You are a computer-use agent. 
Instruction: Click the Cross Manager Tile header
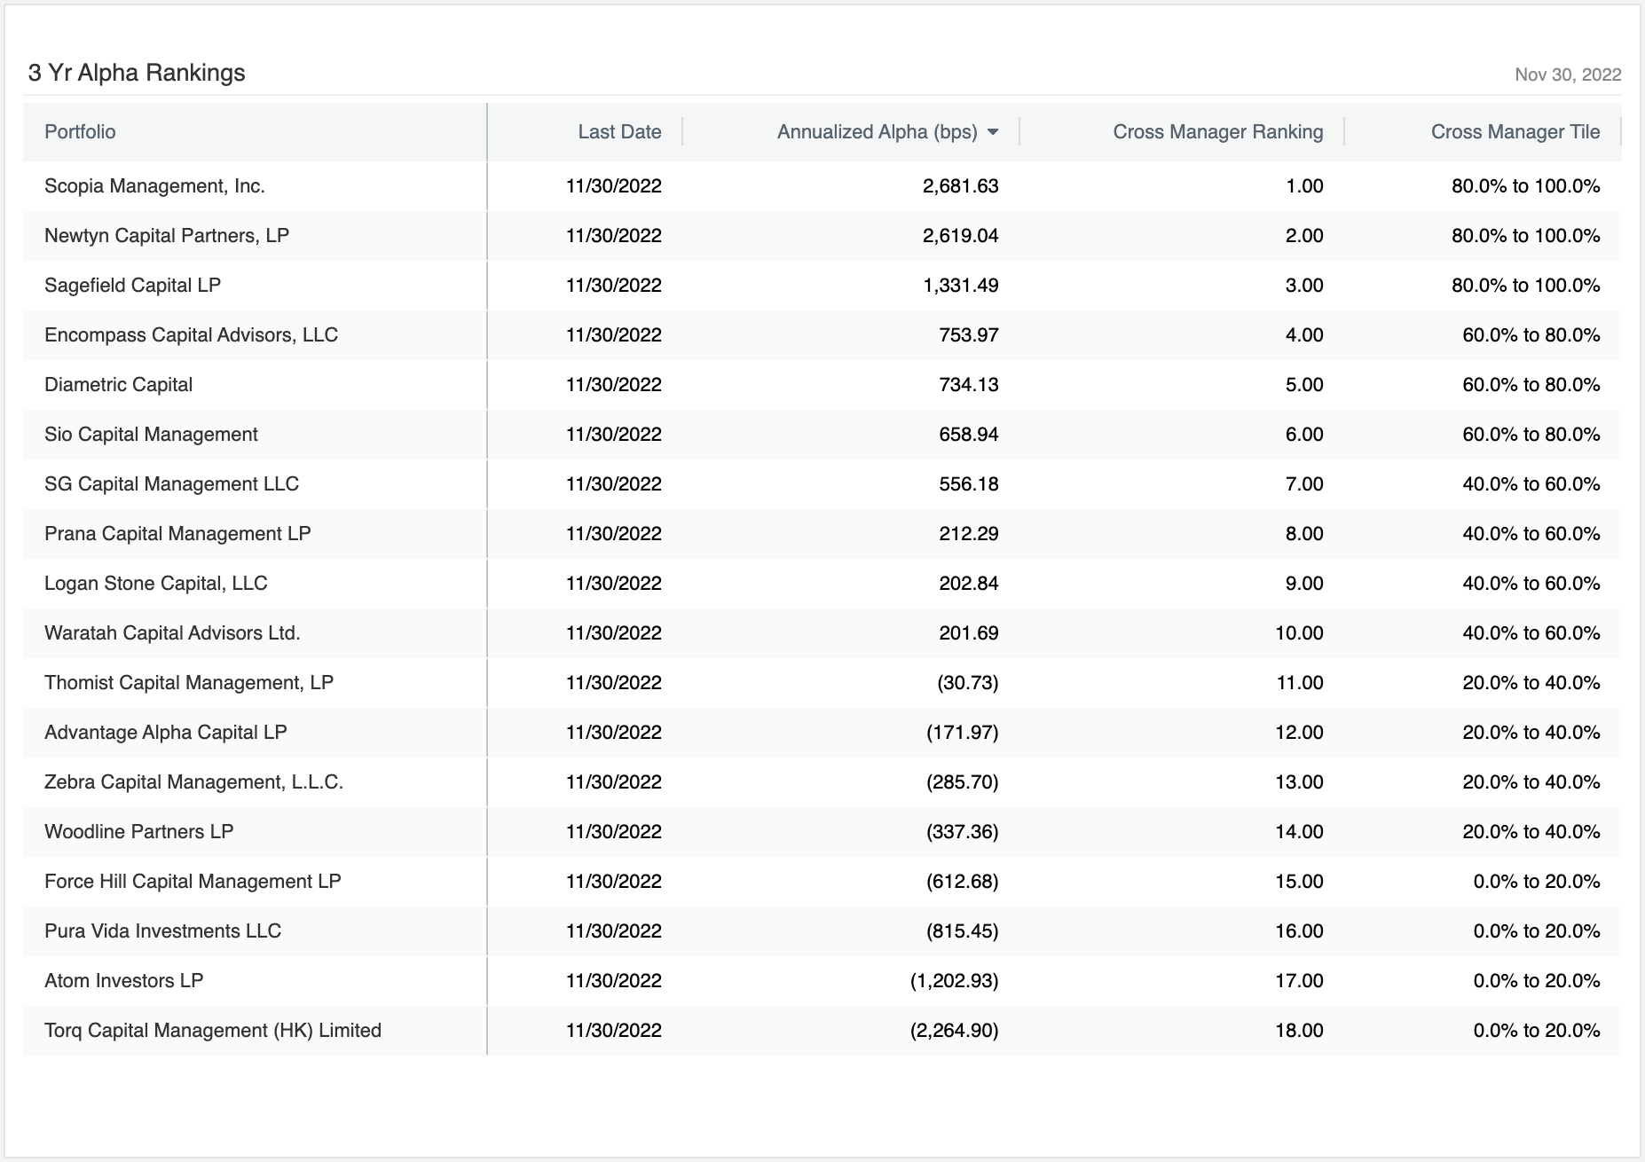pos(1515,131)
